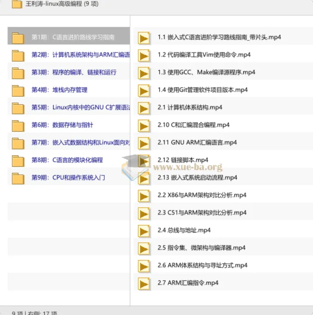Click video icon of 1.3 GCC、Make file
Viewport: 313px width, 315px height.
coord(144,73)
